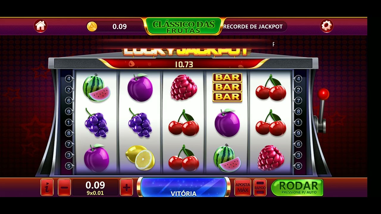Tap the lemon symbol on reel two

coord(140,158)
